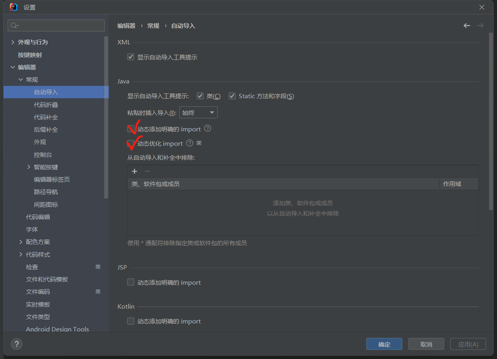The height and width of the screenshot is (359, 497).
Task: Select 代码折叠 in settings tree
Action: (46, 105)
